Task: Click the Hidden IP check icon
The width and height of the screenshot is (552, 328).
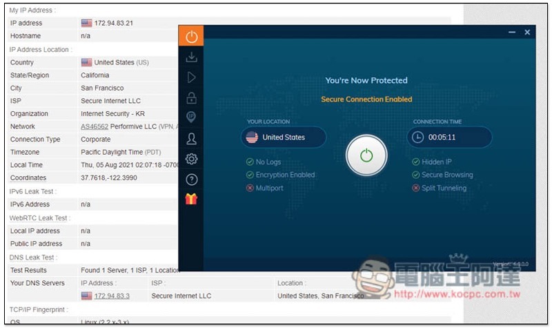Action: coord(416,162)
